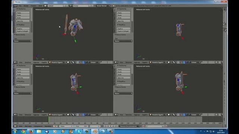Open Globale orientation dropdown in top-right view

coord(196,62)
